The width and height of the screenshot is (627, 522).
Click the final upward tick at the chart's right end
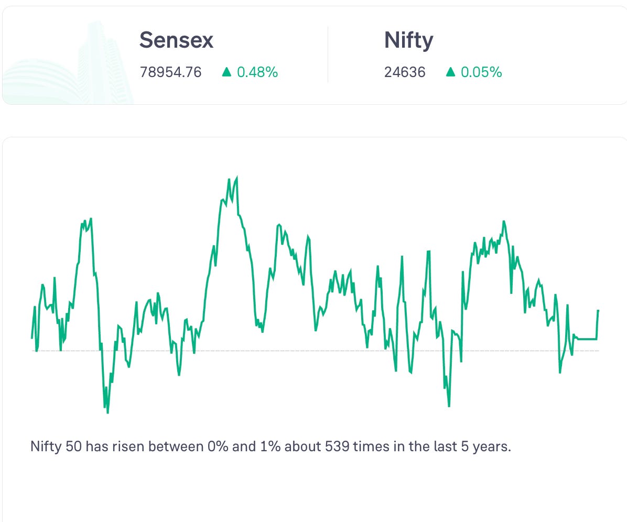click(x=598, y=324)
